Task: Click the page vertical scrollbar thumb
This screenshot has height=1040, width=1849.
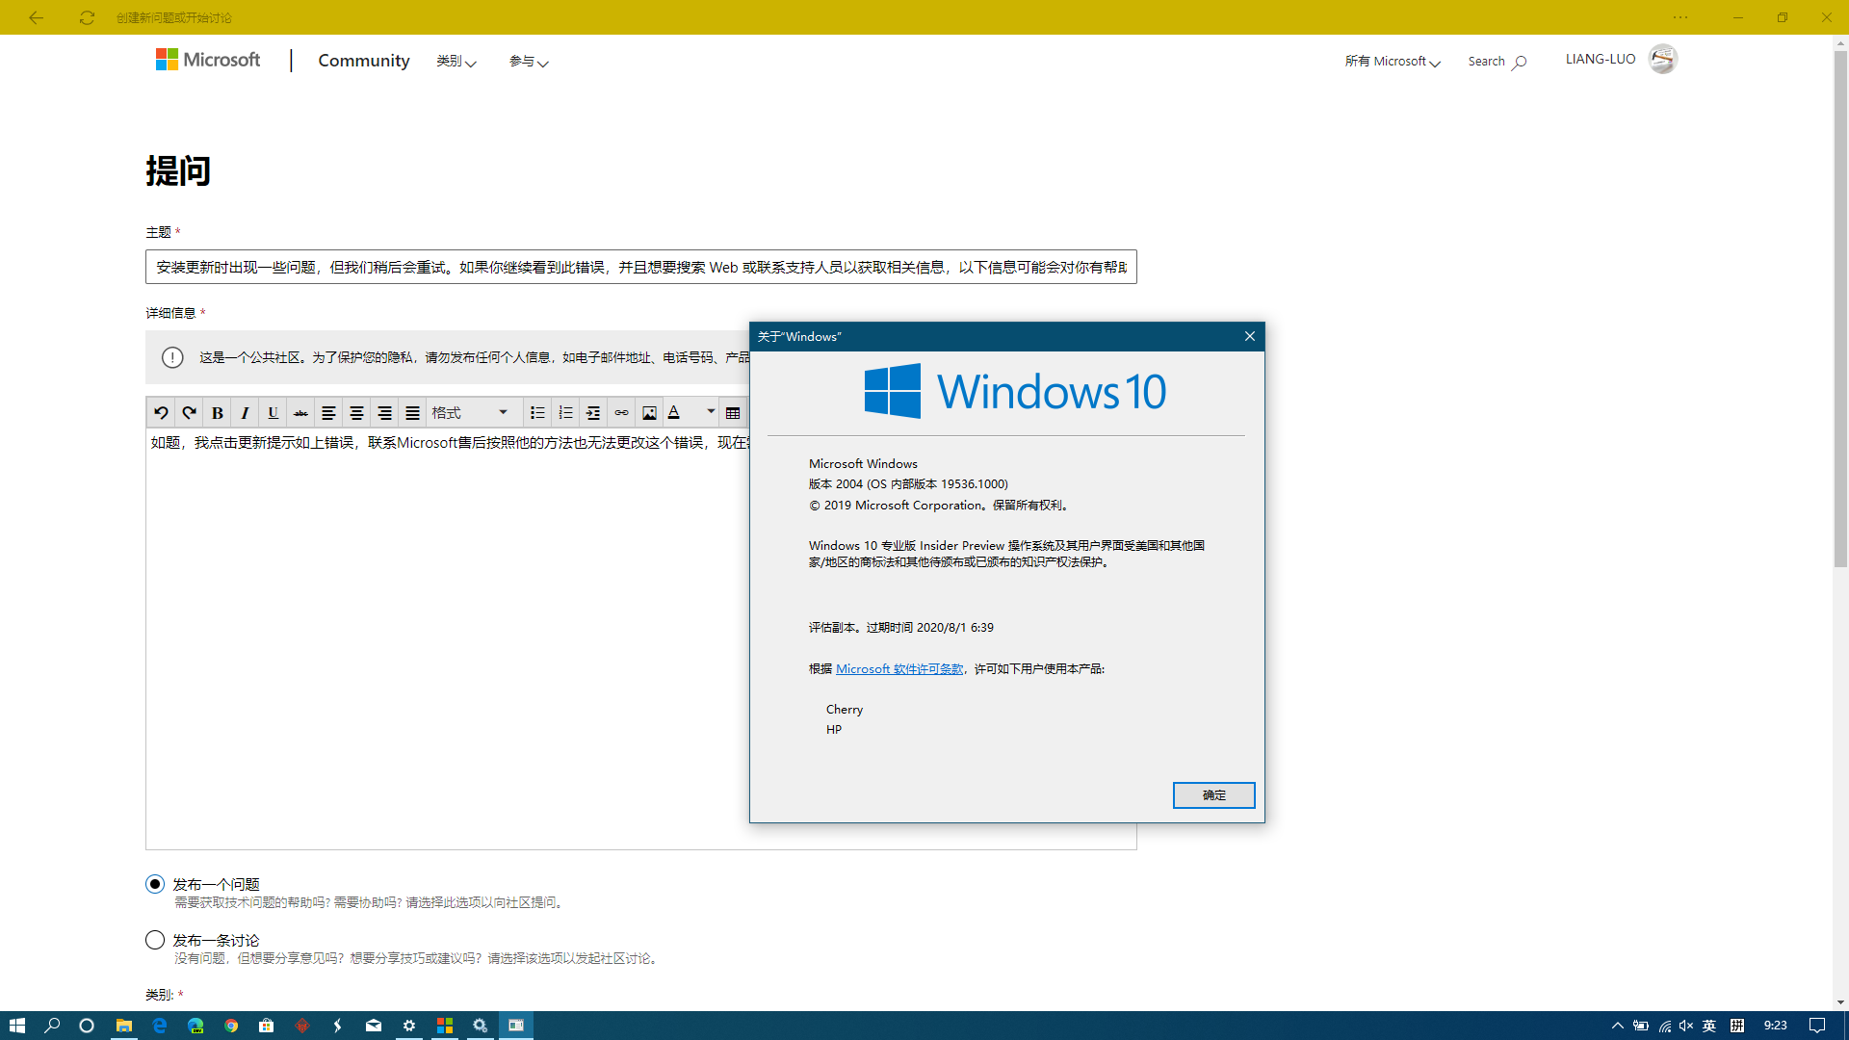Action: tap(1840, 309)
